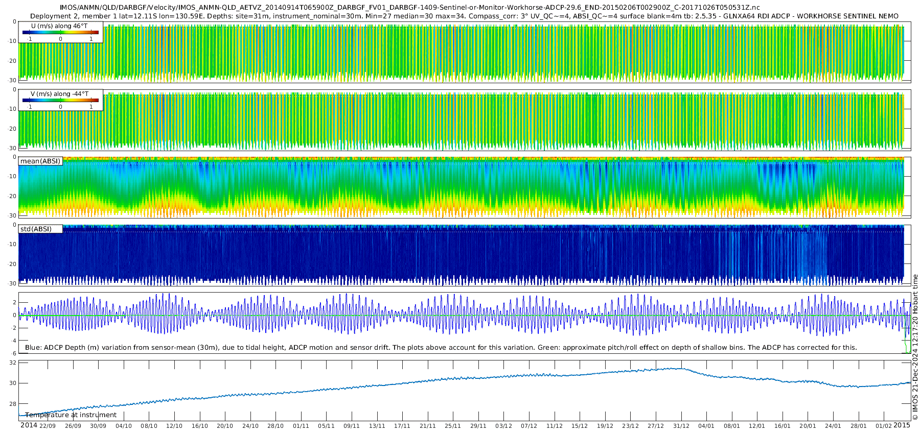The height and width of the screenshot is (434, 920).
Task: Click the 'Temperature at instrument' label
Action: click(71, 415)
